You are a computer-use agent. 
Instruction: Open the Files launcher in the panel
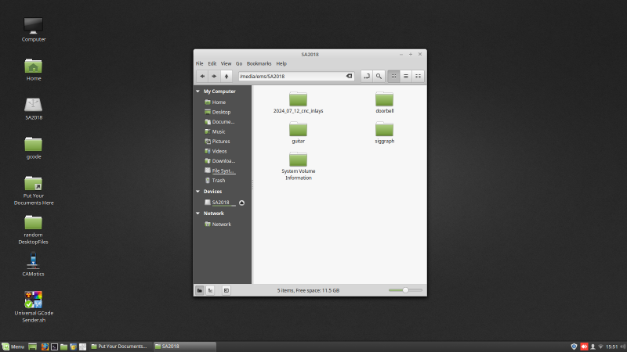coord(64,347)
